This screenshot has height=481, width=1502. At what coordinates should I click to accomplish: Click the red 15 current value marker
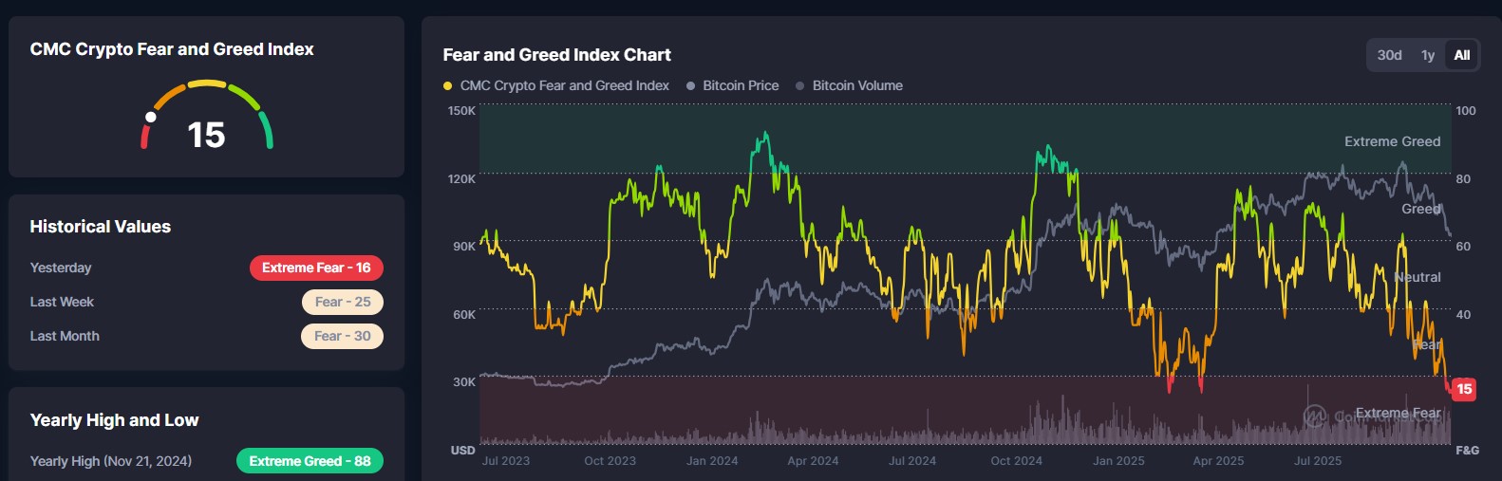tap(1464, 389)
